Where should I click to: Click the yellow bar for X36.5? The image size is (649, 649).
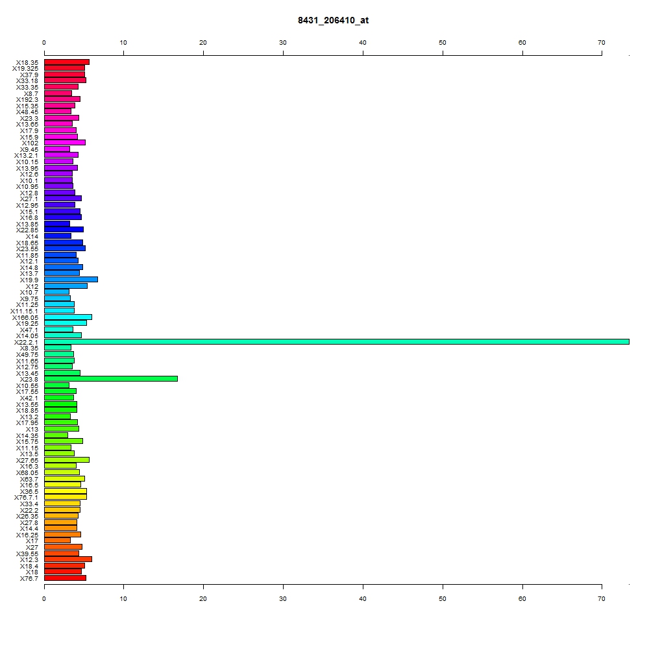[x=66, y=491]
